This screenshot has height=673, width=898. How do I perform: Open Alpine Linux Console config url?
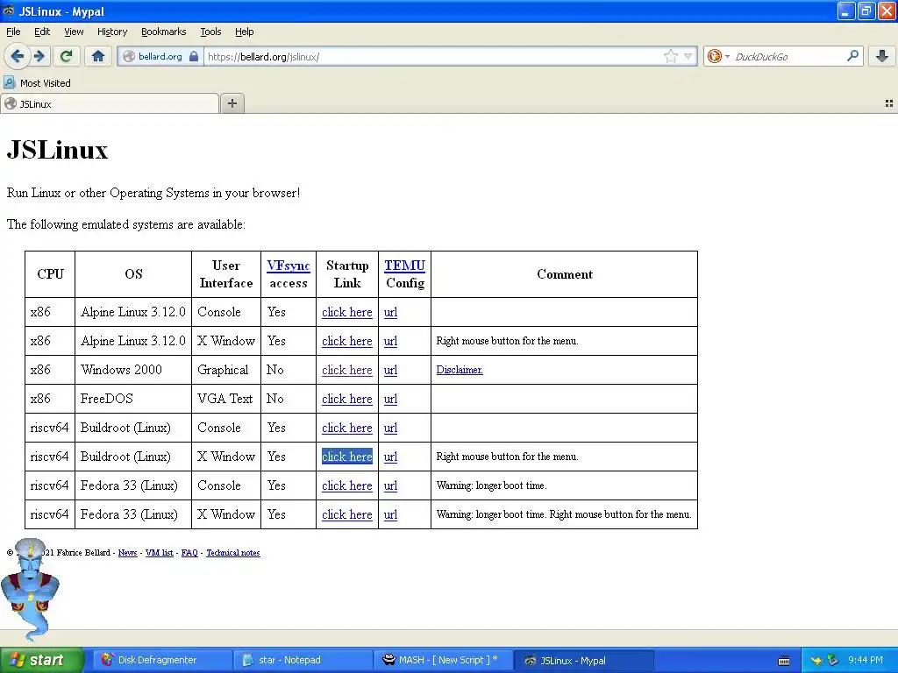pyautogui.click(x=390, y=312)
